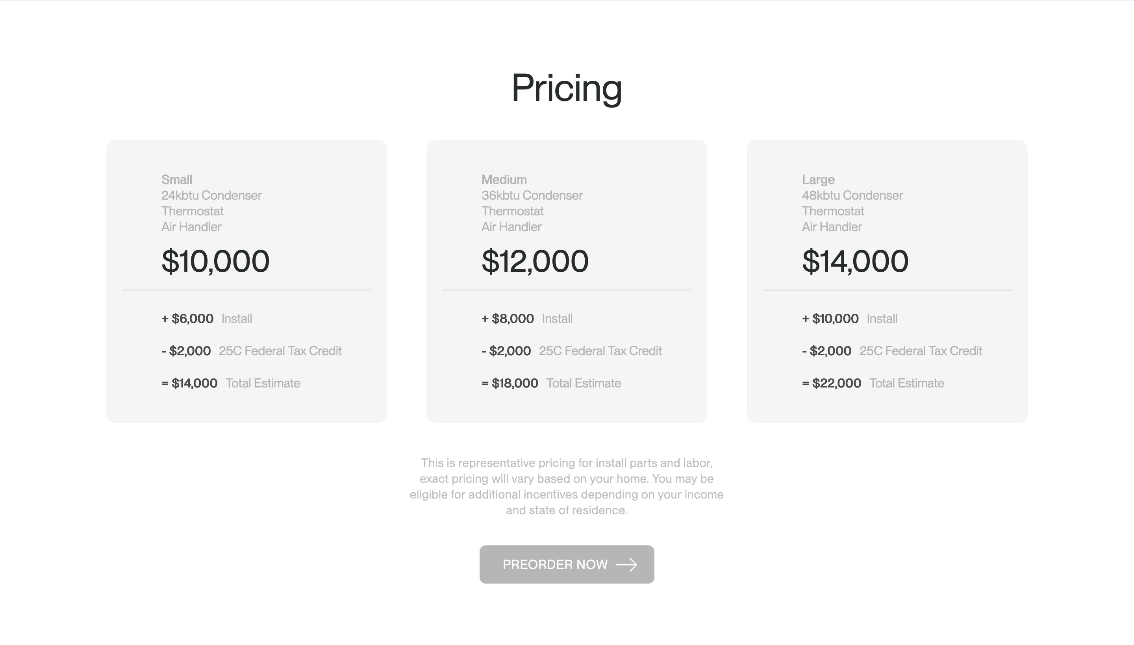Viewport: 1134px width, 645px height.
Task: Click the 25C Federal Tax Credit text
Action: [281, 350]
